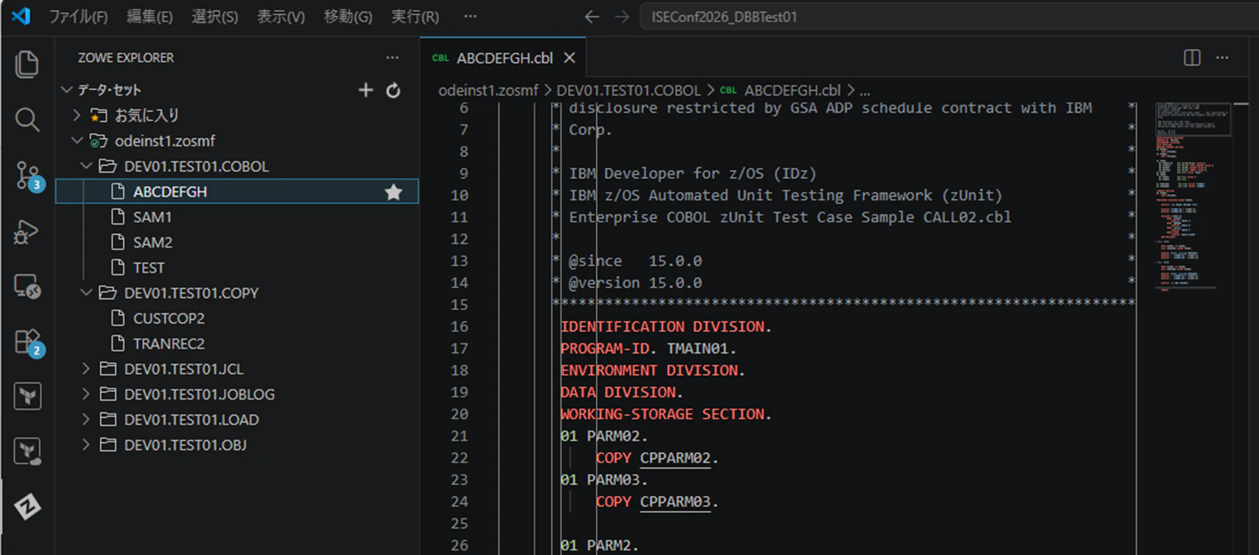
Task: Open the Run and Debug view
Action: coord(27,232)
